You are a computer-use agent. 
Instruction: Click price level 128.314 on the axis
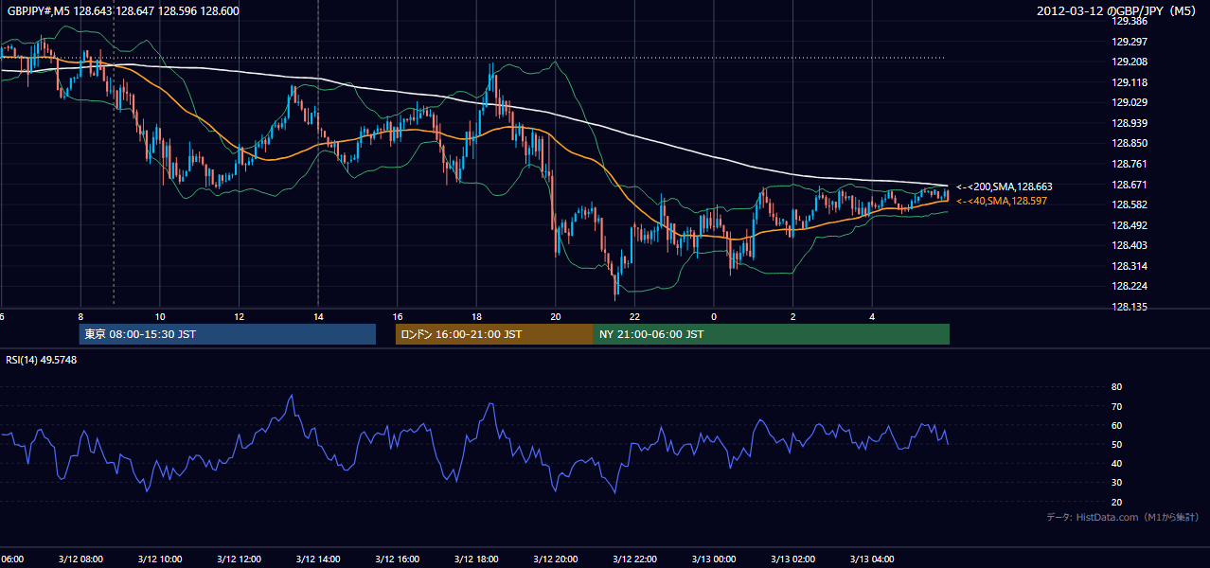(x=1129, y=266)
